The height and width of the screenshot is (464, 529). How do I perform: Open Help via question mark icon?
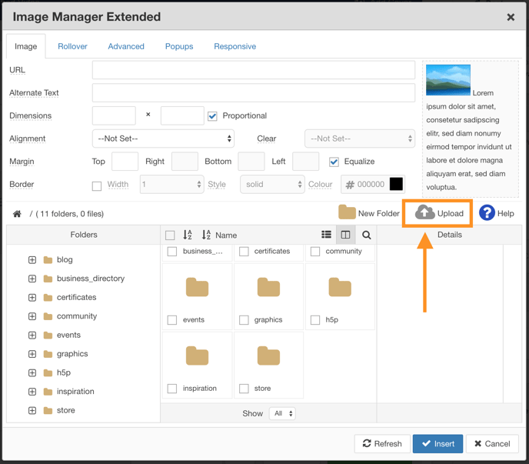pos(487,213)
